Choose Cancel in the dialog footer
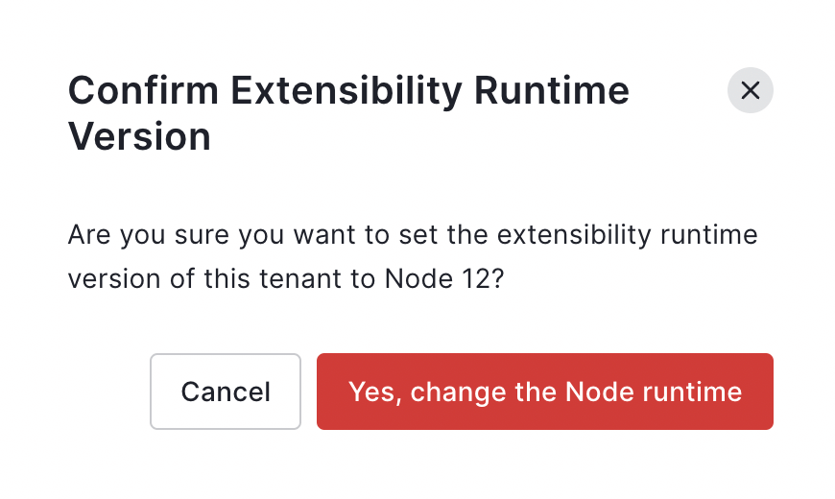 coord(226,392)
